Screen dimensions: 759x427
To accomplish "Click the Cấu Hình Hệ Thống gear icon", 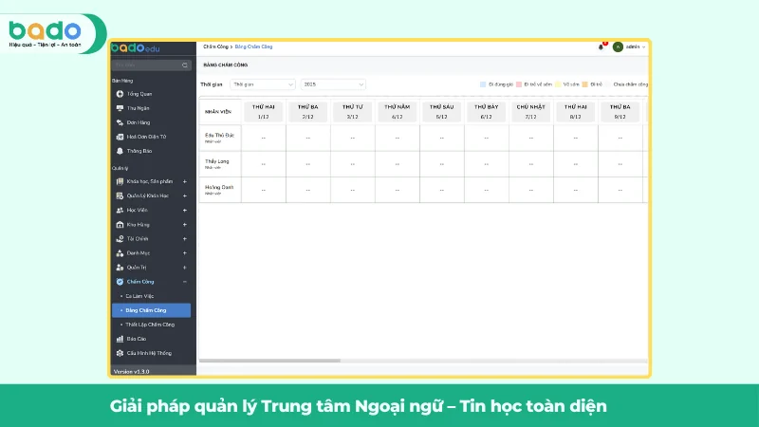I will point(120,353).
